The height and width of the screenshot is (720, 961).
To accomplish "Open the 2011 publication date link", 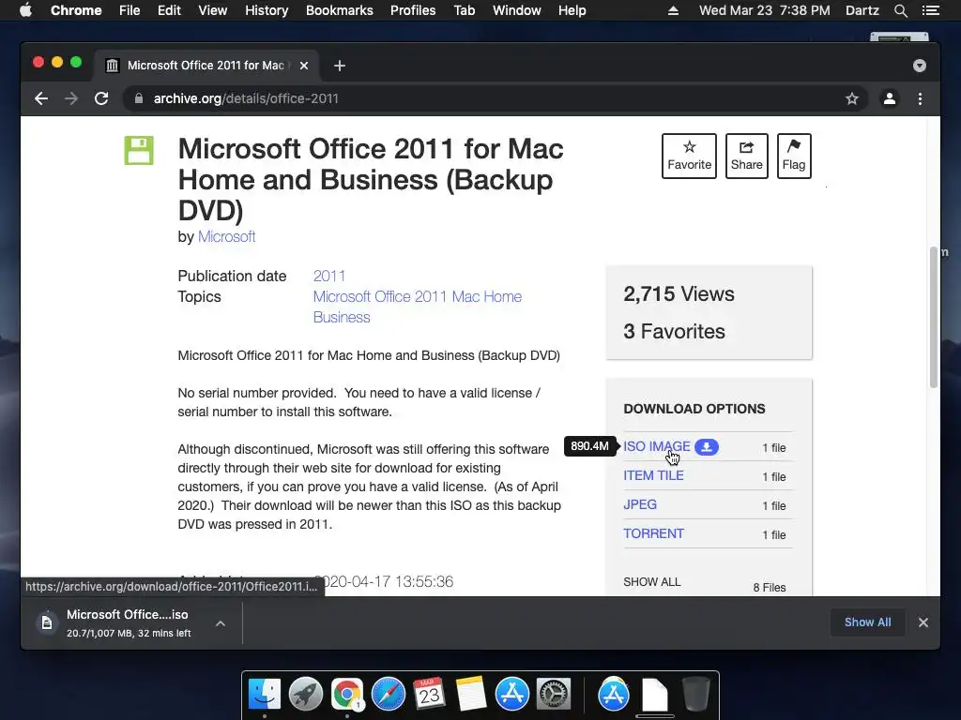I will coord(329,277).
